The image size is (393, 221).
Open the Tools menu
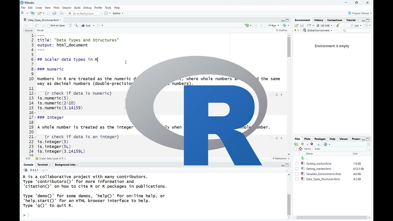click(108, 8)
